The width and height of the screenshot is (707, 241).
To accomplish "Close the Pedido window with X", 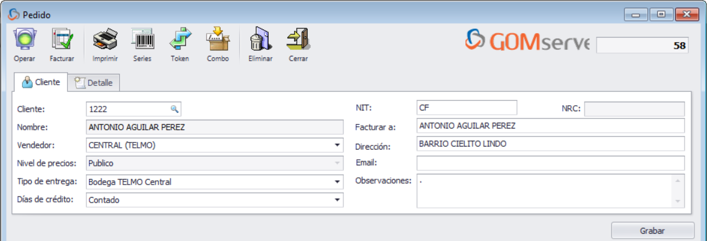I will (687, 15).
